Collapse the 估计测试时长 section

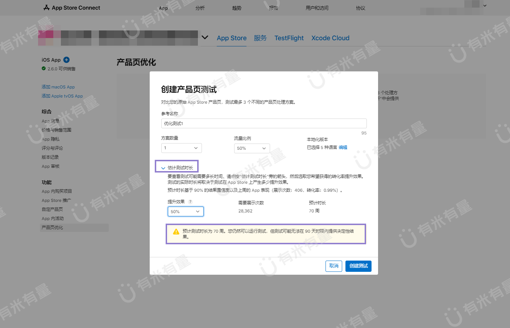177,168
